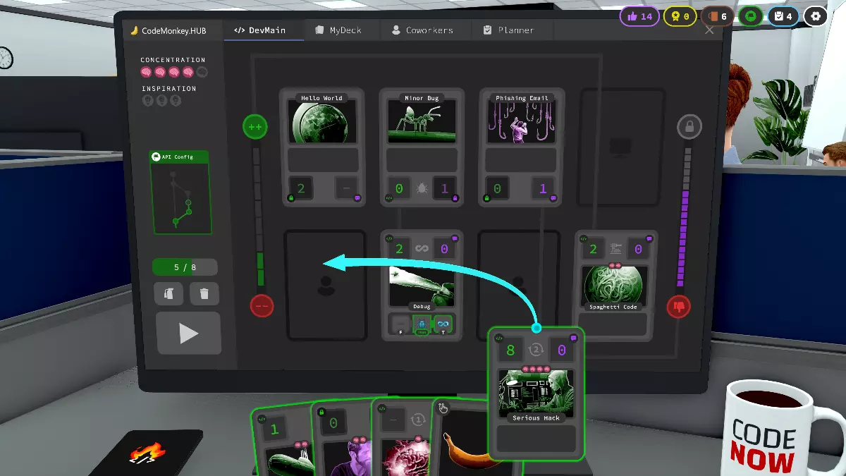This screenshot has width=846, height=476.
Task: Click the coffee mug counter showing 6
Action: pyautogui.click(x=717, y=16)
